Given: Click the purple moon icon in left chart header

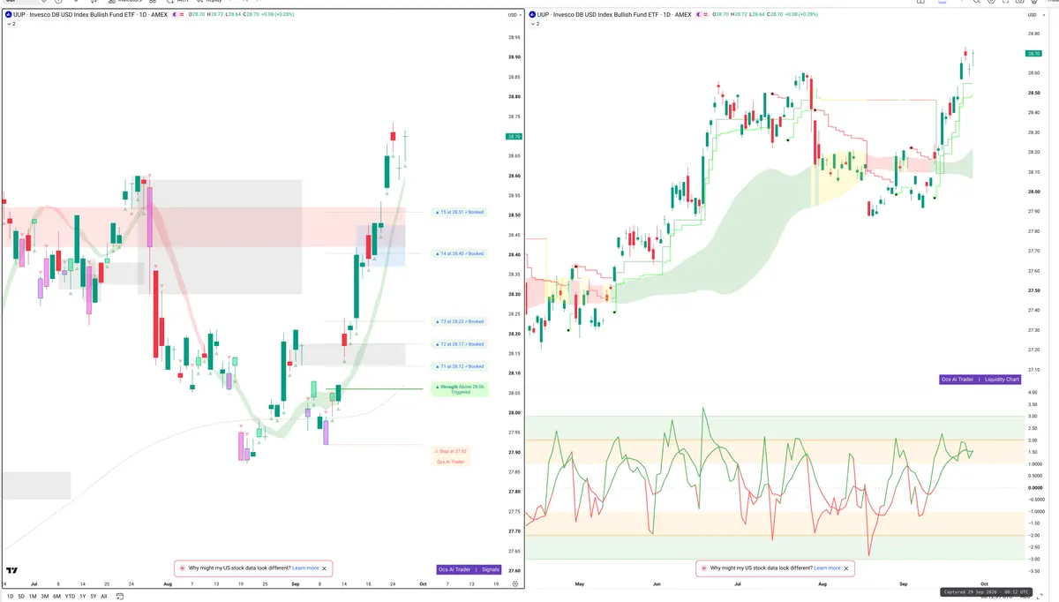Looking at the screenshot, I should pos(176,15).
